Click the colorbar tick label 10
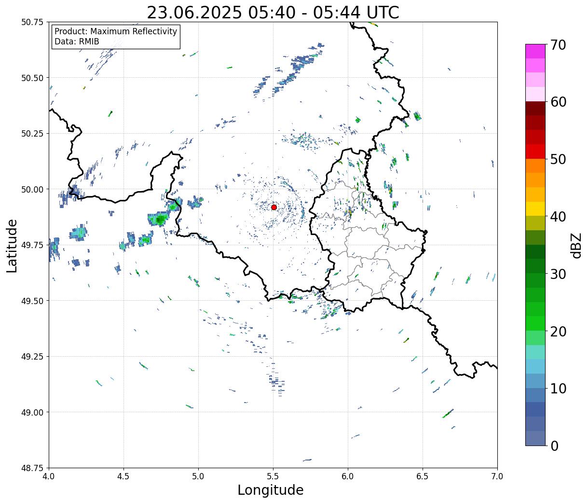 [558, 389]
